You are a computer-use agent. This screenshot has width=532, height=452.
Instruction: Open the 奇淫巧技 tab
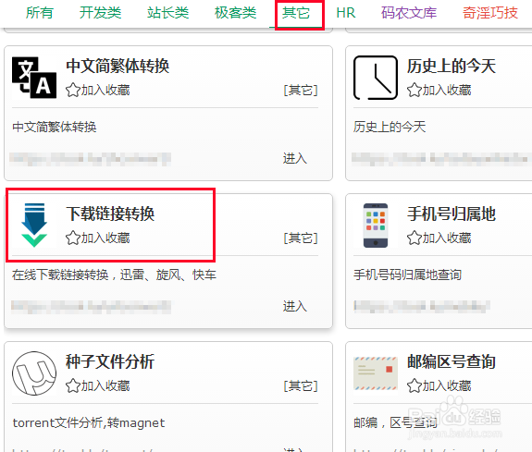490,13
